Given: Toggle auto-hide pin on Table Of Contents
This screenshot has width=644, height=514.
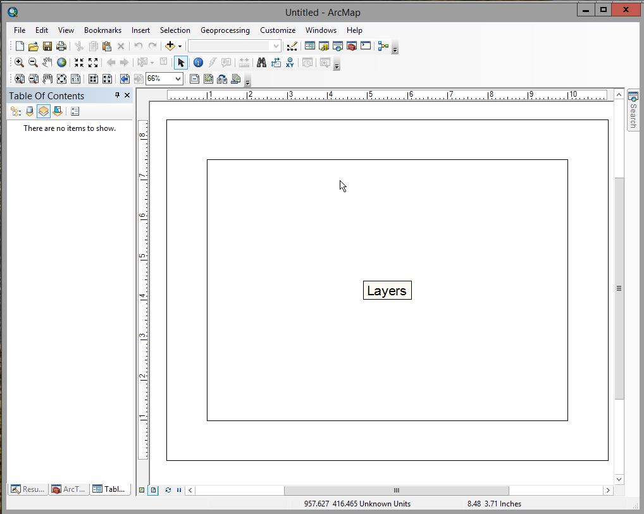Looking at the screenshot, I should [117, 95].
